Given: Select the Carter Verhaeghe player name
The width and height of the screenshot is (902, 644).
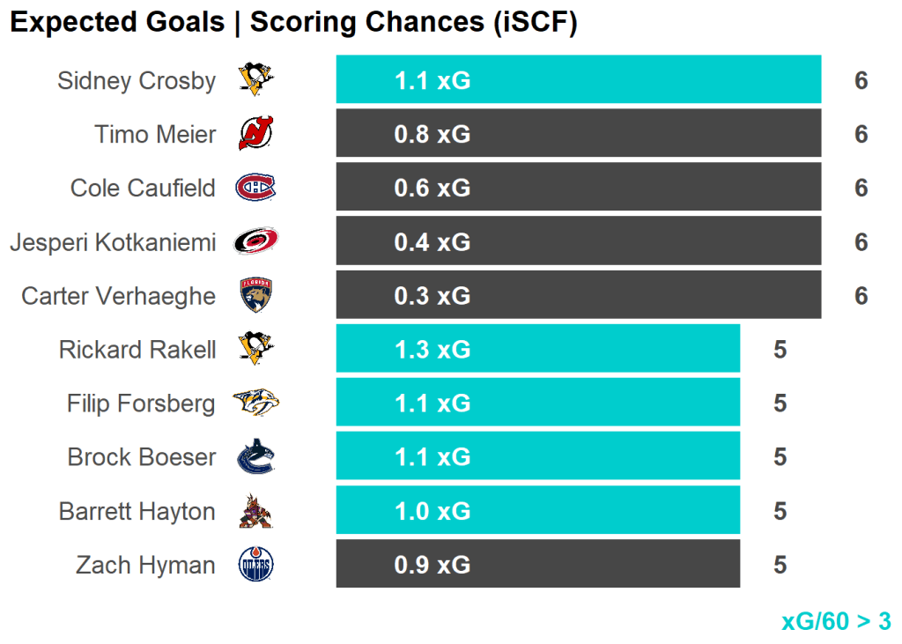Looking at the screenshot, I should [119, 296].
